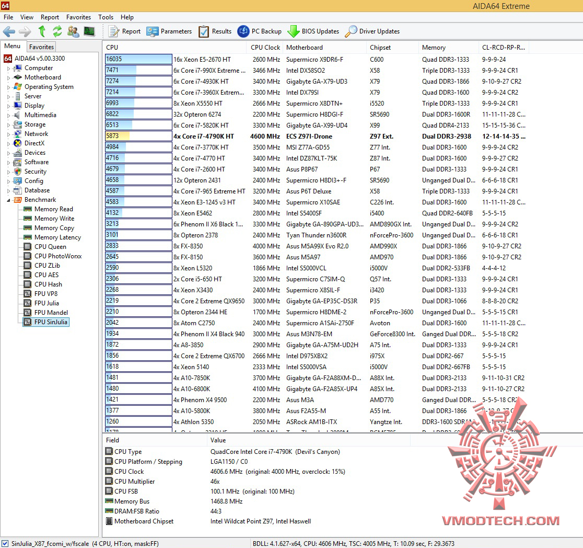
Task: Open the Report menu
Action: tap(50, 17)
